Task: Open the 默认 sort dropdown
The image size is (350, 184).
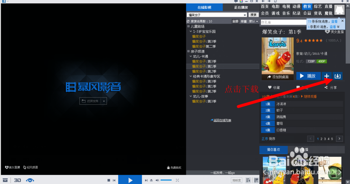Action: point(253,21)
